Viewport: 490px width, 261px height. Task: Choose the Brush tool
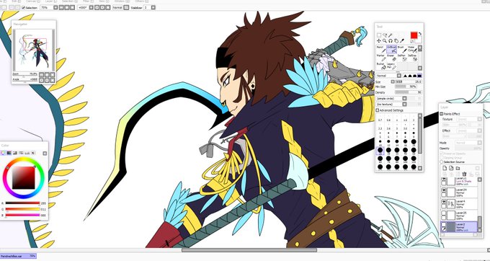[402, 49]
